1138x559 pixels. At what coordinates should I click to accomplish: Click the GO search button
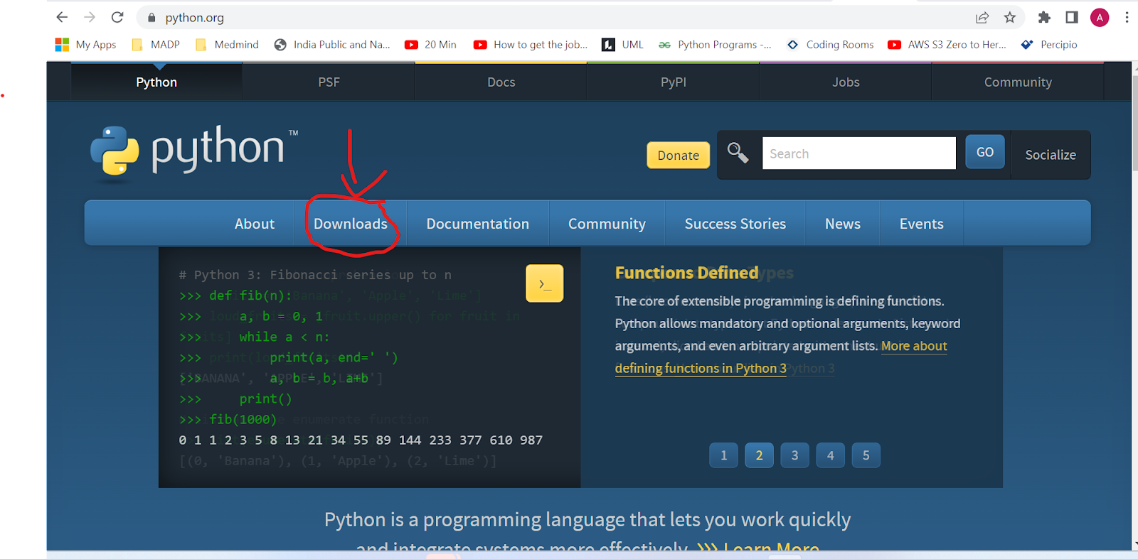coord(985,152)
